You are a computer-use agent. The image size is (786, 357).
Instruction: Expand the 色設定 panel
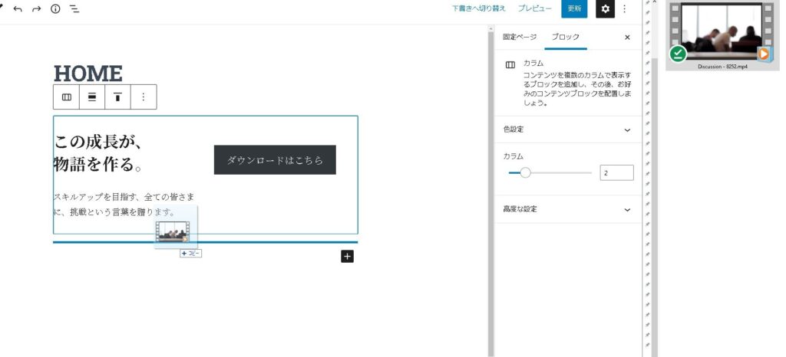tap(566, 129)
